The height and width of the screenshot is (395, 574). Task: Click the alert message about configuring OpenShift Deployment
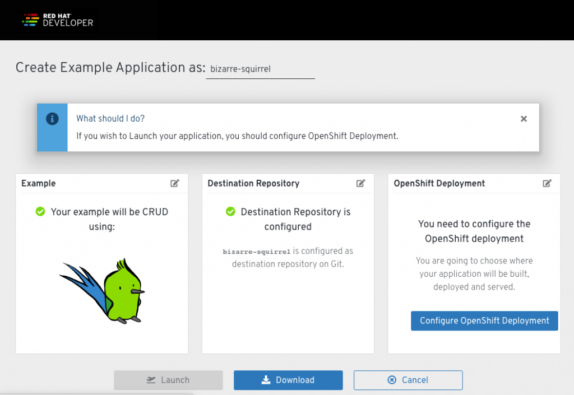coord(237,136)
